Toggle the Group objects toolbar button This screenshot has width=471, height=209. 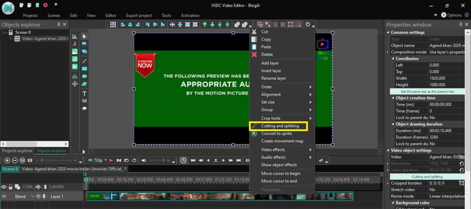click(260, 24)
